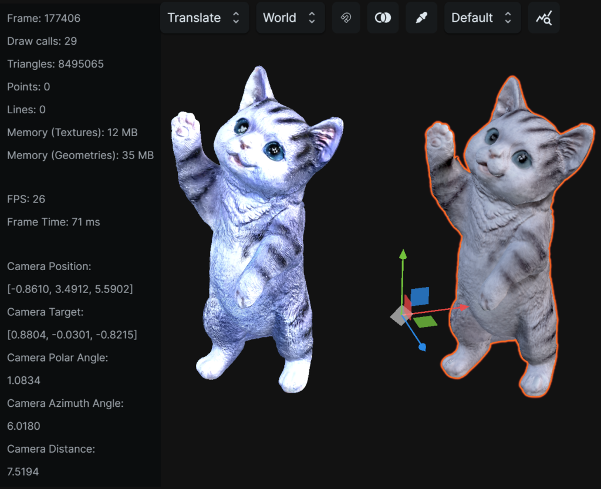Click the "Frame: 177406" stat
Screen dimensions: 601x489
coord(43,18)
